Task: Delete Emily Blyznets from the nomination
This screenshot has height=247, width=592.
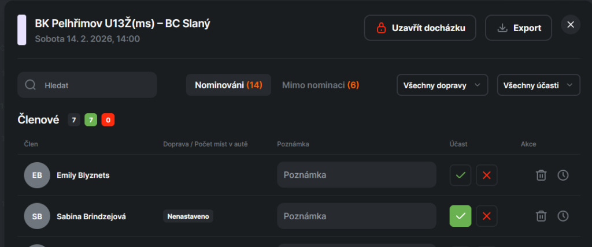Action: [x=541, y=175]
